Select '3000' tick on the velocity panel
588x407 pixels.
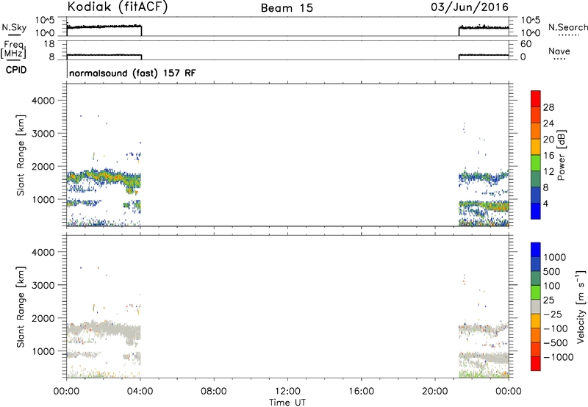click(43, 285)
